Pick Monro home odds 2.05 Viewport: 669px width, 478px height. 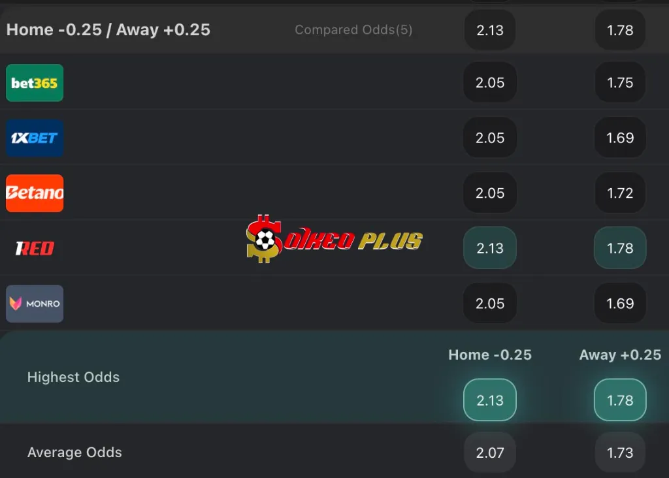click(x=490, y=304)
